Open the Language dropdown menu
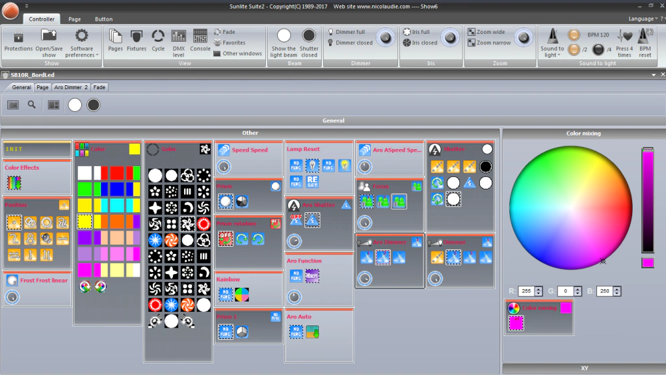Image resolution: width=666 pixels, height=375 pixels. click(643, 19)
